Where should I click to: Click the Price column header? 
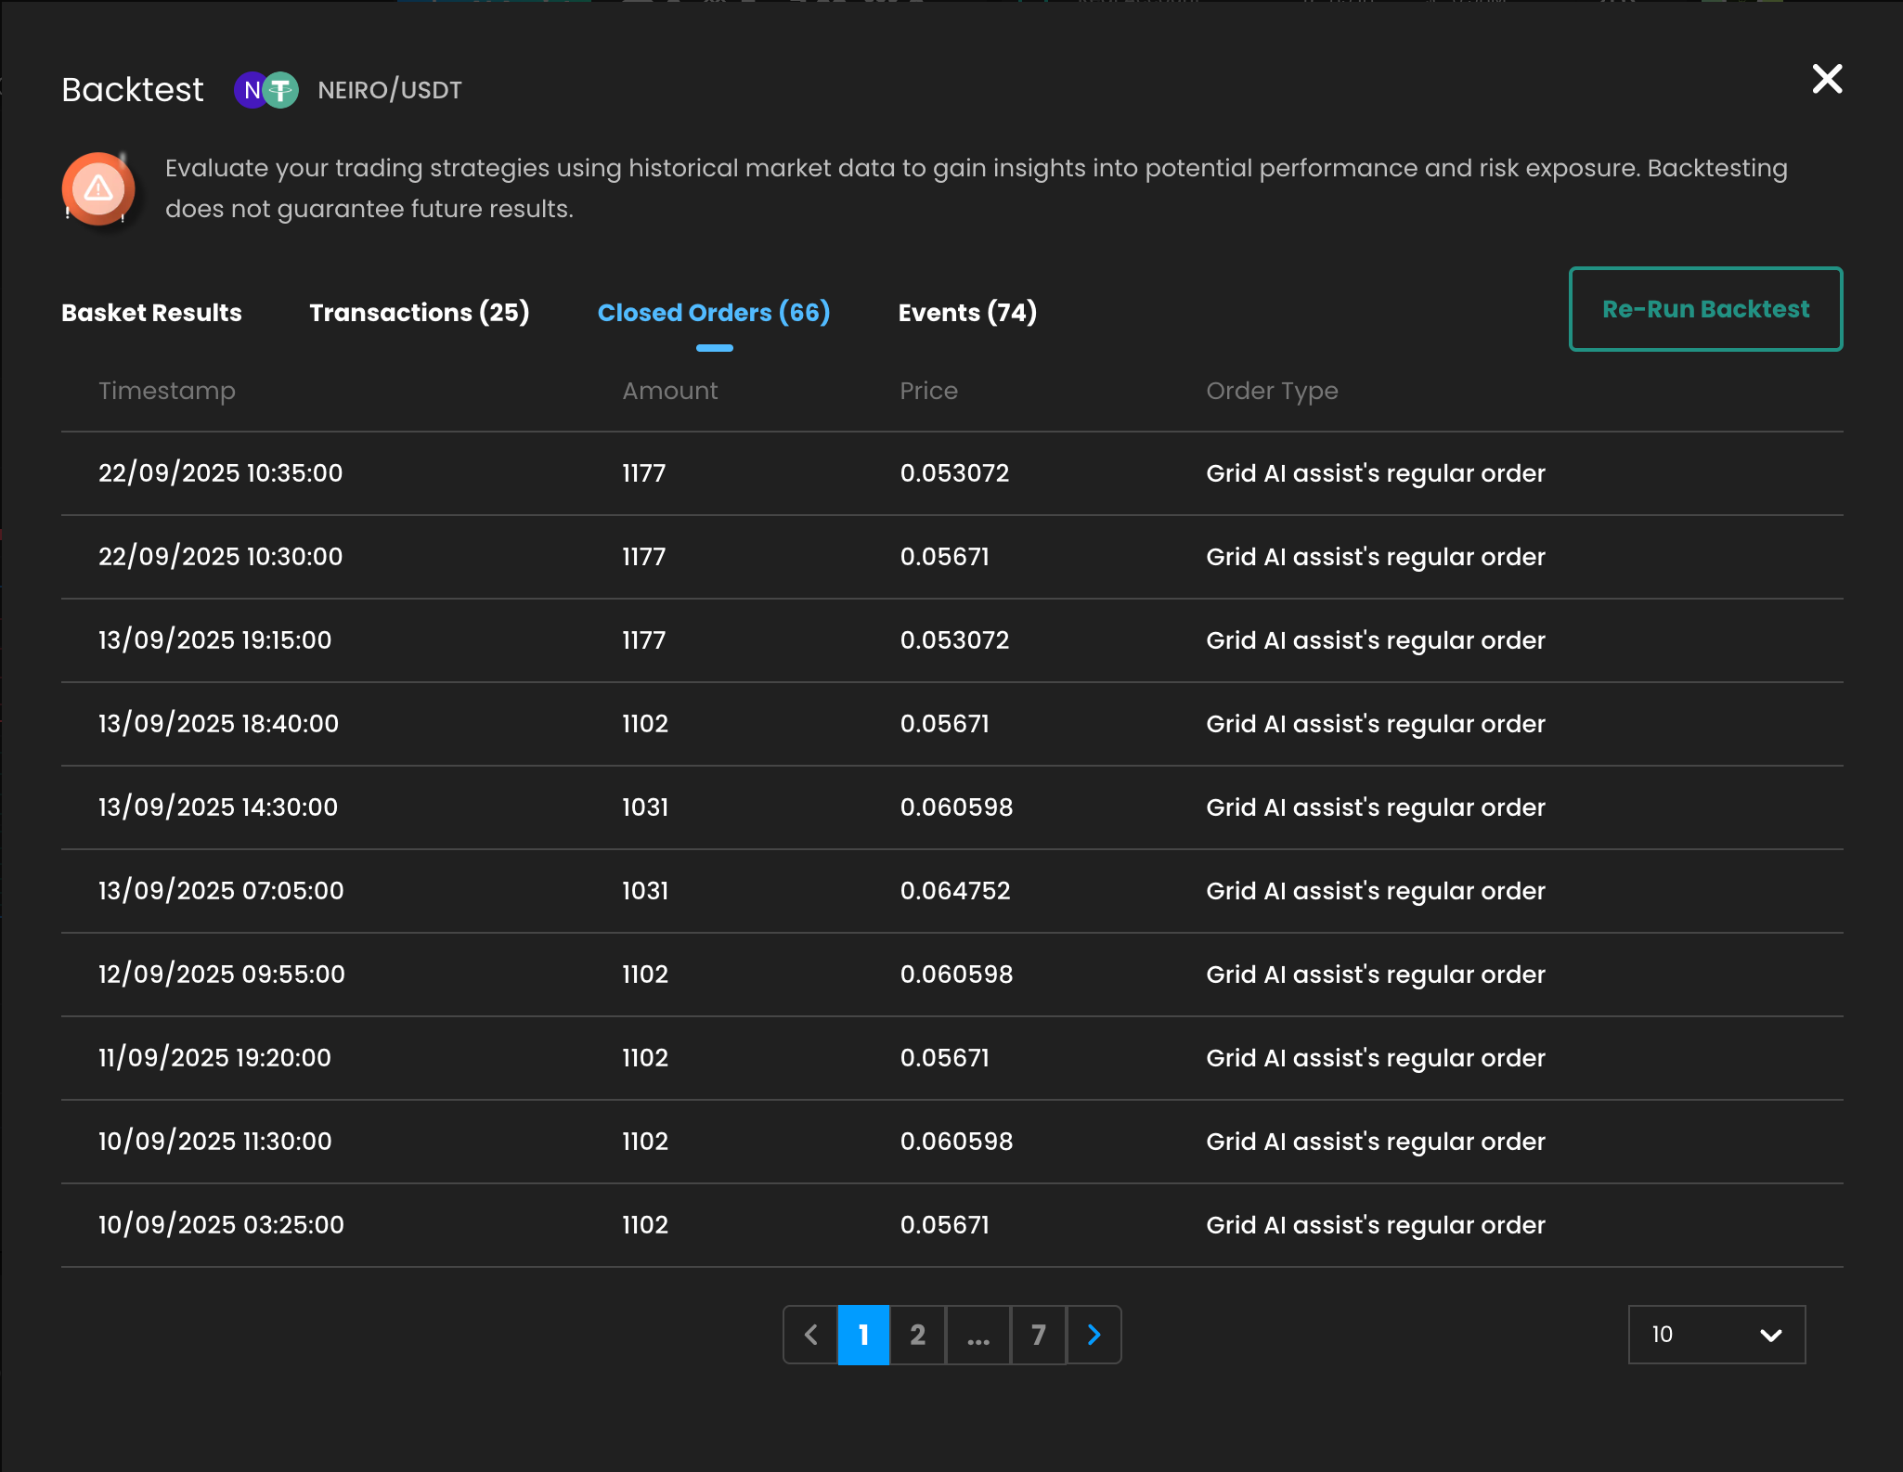tap(928, 391)
